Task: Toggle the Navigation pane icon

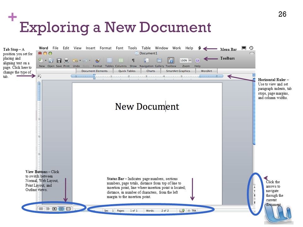Action: 146,61
